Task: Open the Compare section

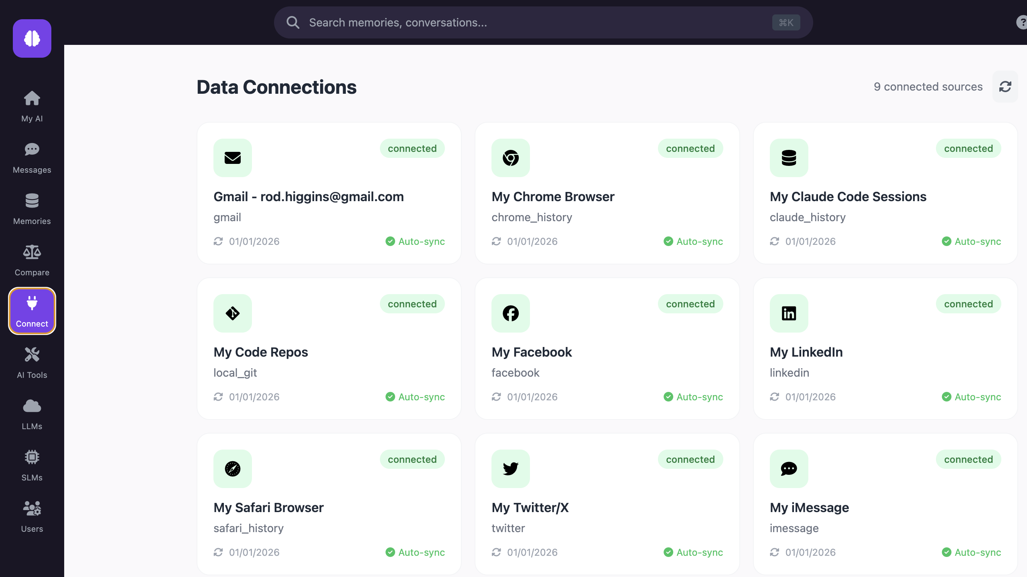Action: (32, 260)
